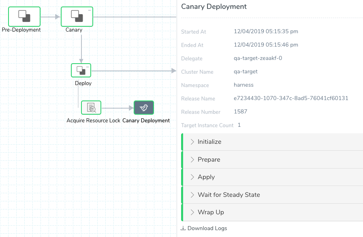Expand the Wait for Steady State section
This screenshot has width=363, height=237.
pyautogui.click(x=272, y=195)
